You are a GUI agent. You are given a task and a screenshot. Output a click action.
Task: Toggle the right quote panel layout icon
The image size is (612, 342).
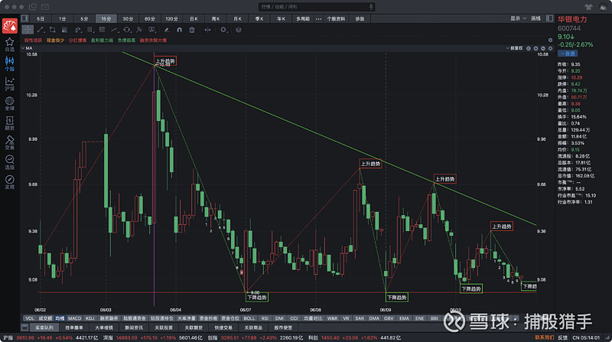[x=549, y=18]
